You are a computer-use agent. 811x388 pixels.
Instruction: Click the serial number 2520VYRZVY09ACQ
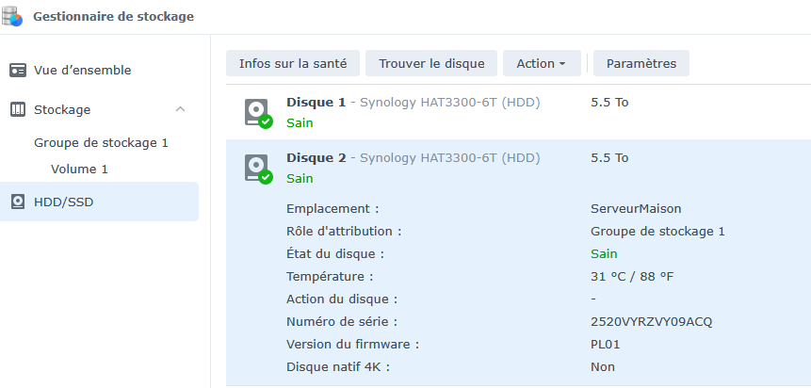click(651, 322)
